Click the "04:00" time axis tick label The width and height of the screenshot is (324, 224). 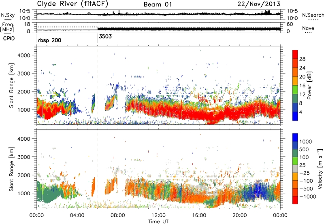[x=77, y=216]
